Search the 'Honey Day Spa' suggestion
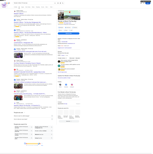 (44, 138)
